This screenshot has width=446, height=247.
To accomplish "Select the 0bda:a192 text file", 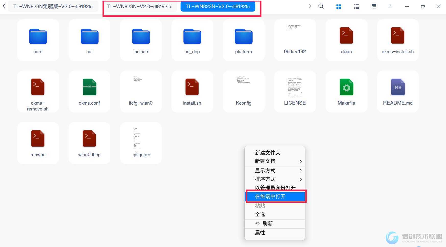I will click(295, 40).
